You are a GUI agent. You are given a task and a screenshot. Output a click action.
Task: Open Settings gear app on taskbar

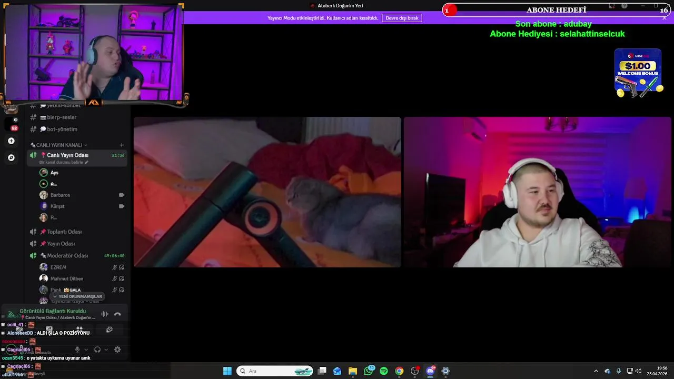(445, 371)
